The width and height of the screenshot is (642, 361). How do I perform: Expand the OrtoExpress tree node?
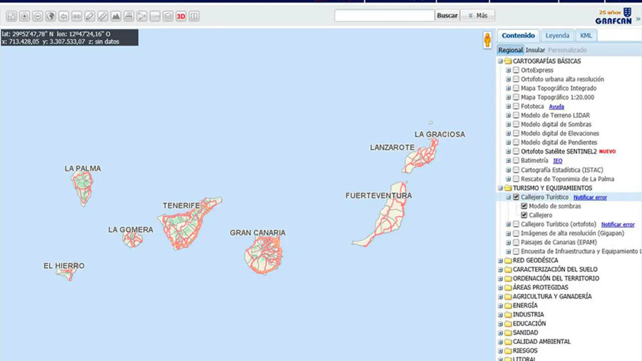pos(508,70)
